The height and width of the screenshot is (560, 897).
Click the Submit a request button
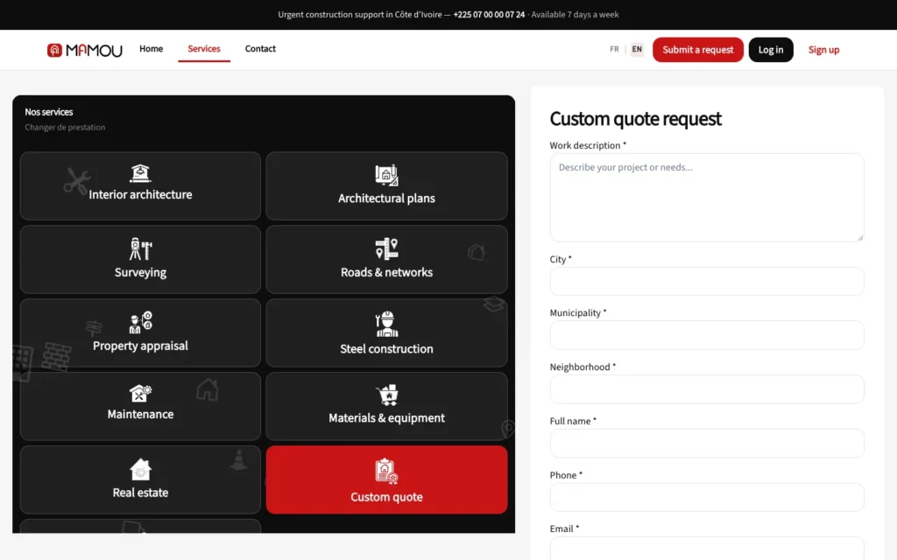[697, 50]
